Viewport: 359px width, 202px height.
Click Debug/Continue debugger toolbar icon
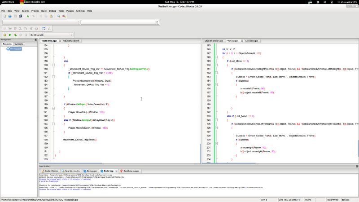point(5,29)
